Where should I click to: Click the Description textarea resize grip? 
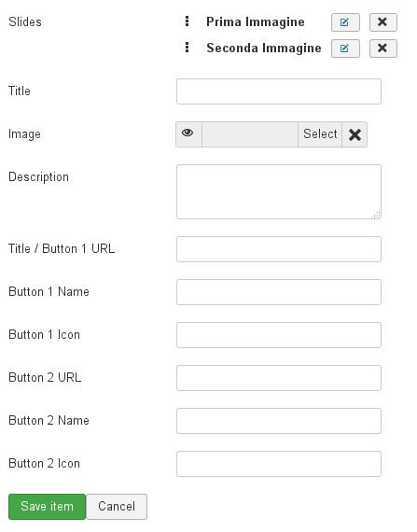(x=376, y=214)
